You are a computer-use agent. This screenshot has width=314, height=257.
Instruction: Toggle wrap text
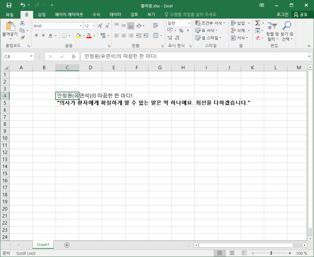point(156,25)
